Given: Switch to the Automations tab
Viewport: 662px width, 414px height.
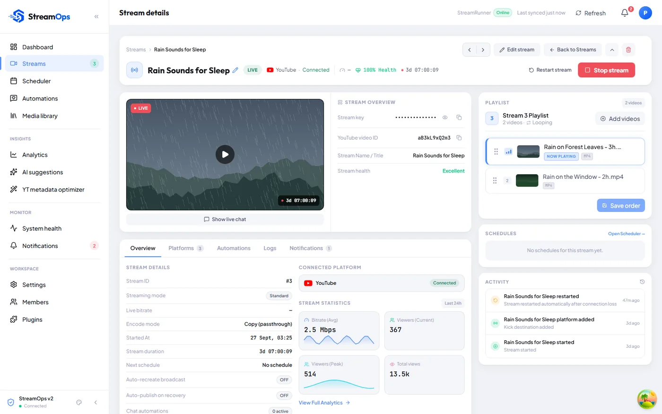Looking at the screenshot, I should click(234, 248).
